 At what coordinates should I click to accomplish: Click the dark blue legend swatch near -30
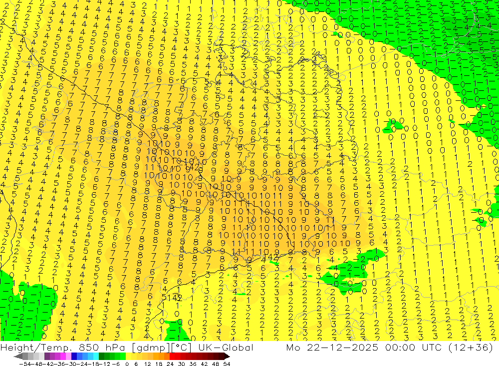[x=74, y=357]
